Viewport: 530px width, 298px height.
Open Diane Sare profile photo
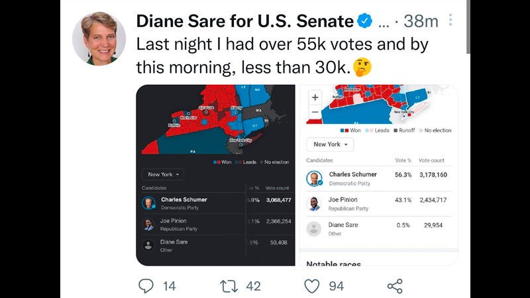click(x=99, y=38)
